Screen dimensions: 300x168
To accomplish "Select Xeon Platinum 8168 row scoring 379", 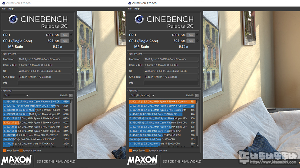I will pyautogui.click(x=162, y=123).
